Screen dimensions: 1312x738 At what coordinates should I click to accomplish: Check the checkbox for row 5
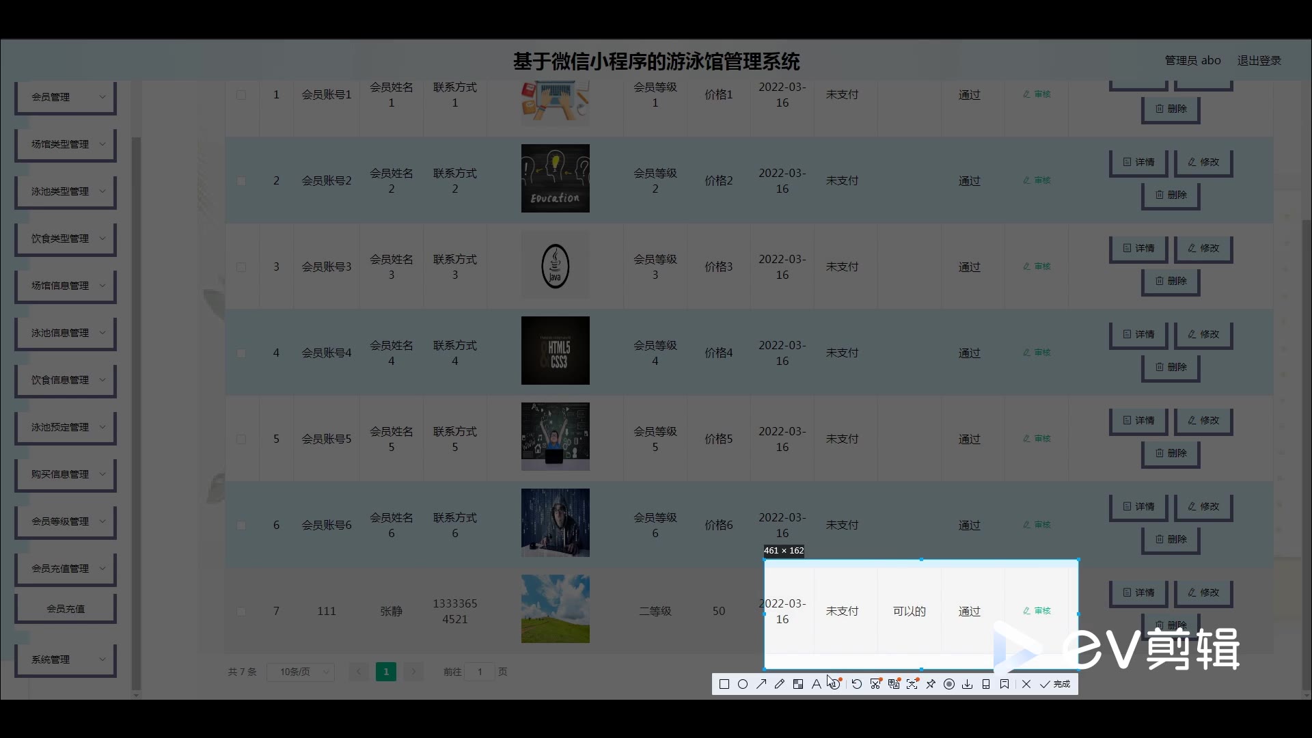pyautogui.click(x=241, y=439)
